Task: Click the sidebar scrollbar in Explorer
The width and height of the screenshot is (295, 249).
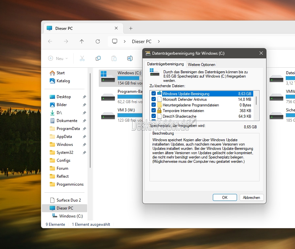Action: [x=90, y=120]
